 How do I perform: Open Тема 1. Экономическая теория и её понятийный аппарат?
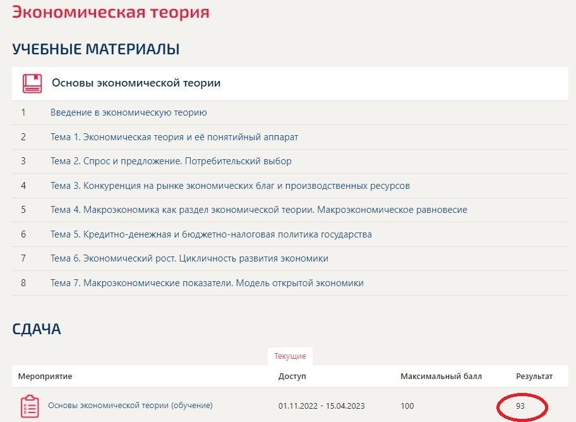pos(174,137)
